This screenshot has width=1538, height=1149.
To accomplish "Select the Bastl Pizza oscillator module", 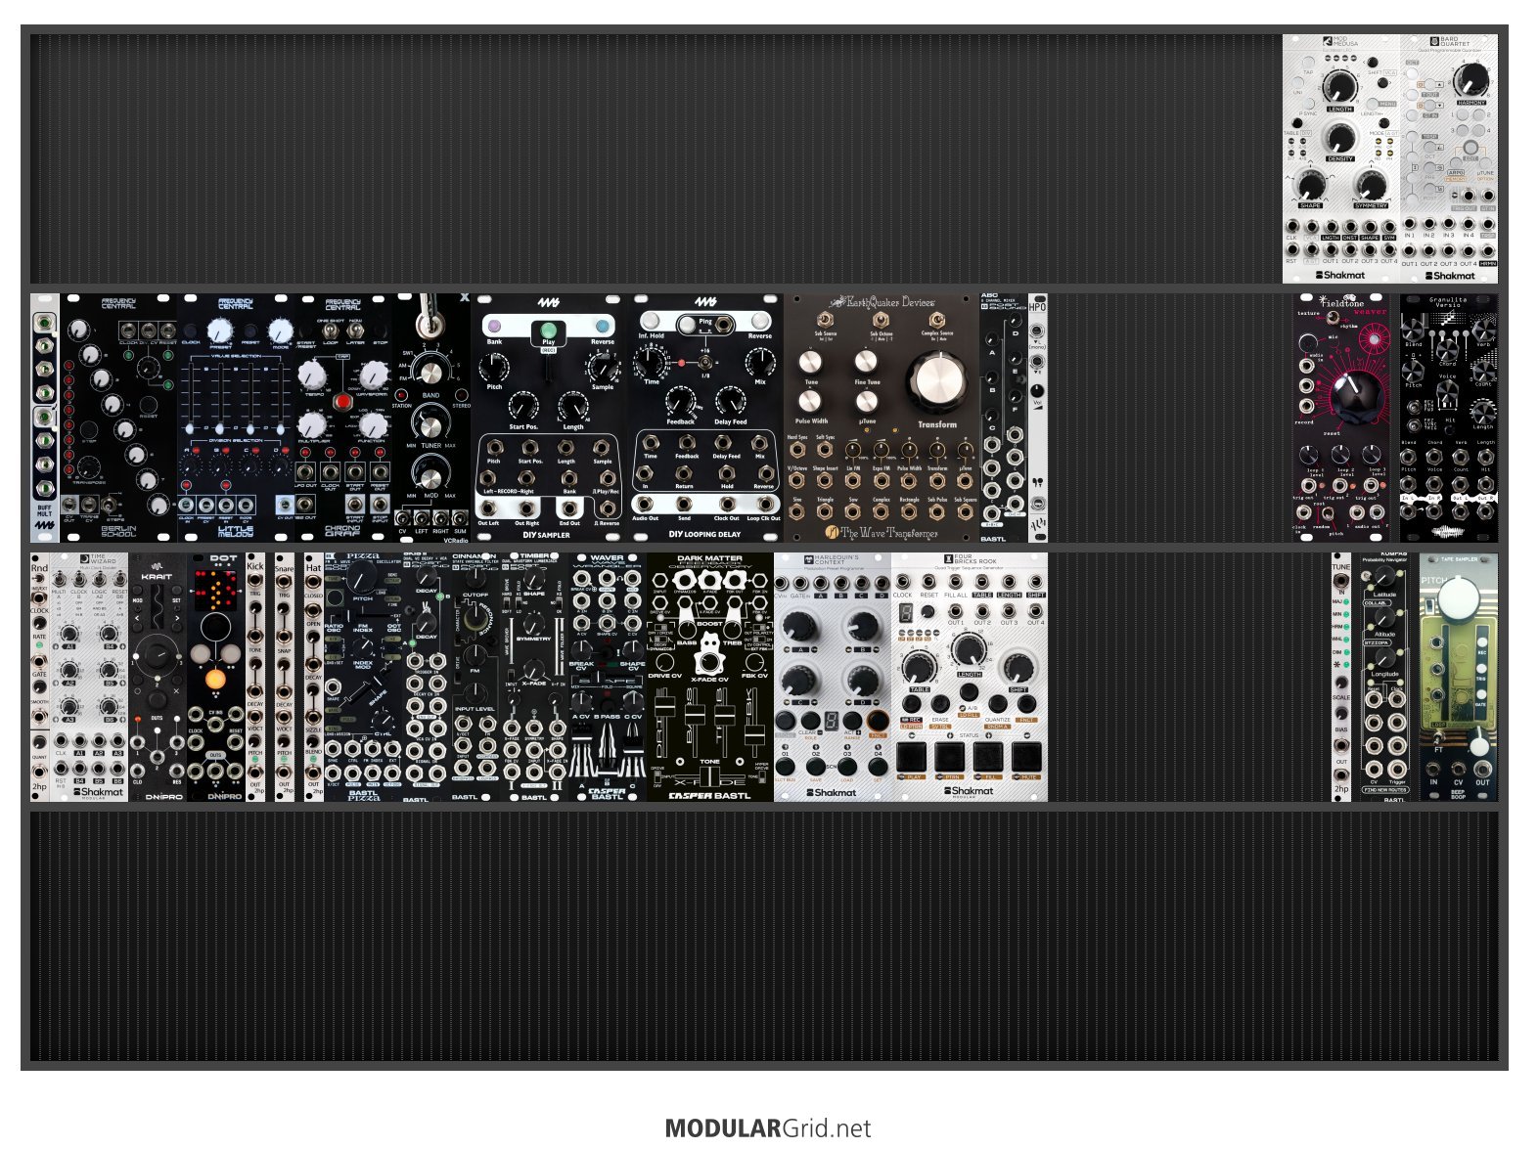I will pos(363,677).
